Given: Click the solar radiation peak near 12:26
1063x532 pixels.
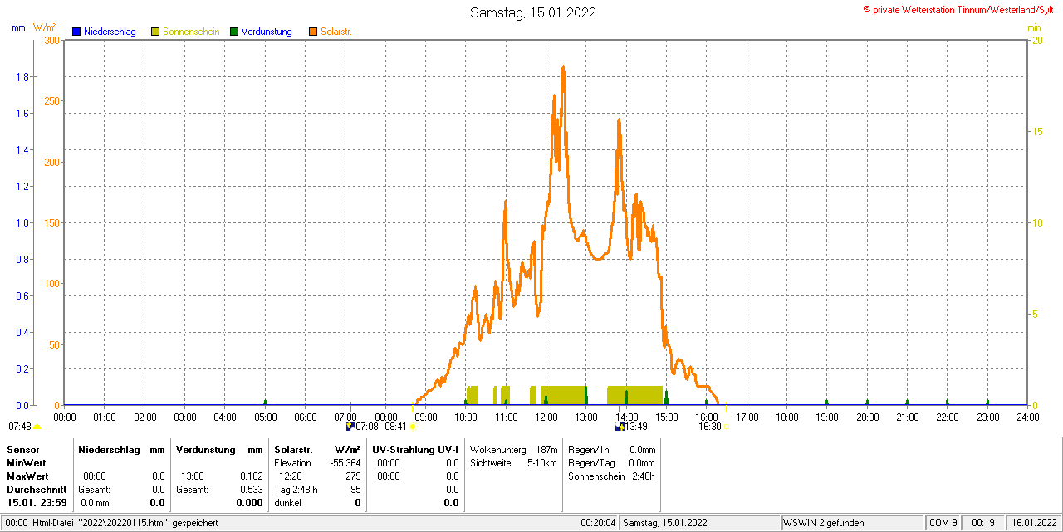Looking at the screenshot, I should (563, 67).
